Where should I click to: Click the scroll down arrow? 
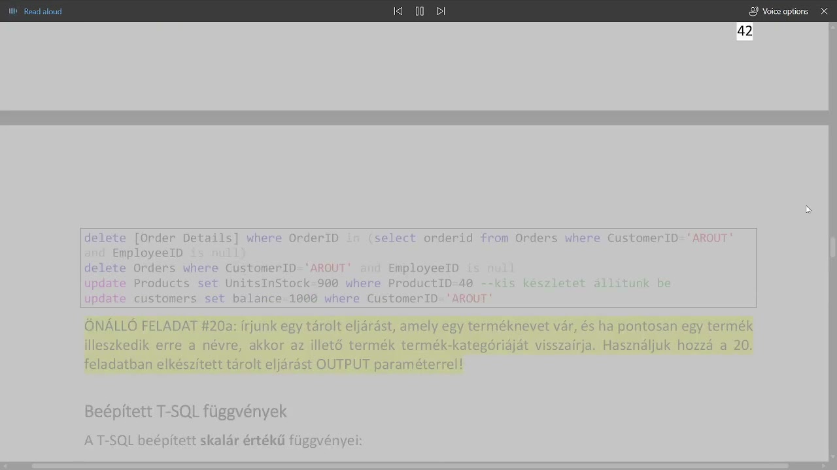(x=832, y=457)
